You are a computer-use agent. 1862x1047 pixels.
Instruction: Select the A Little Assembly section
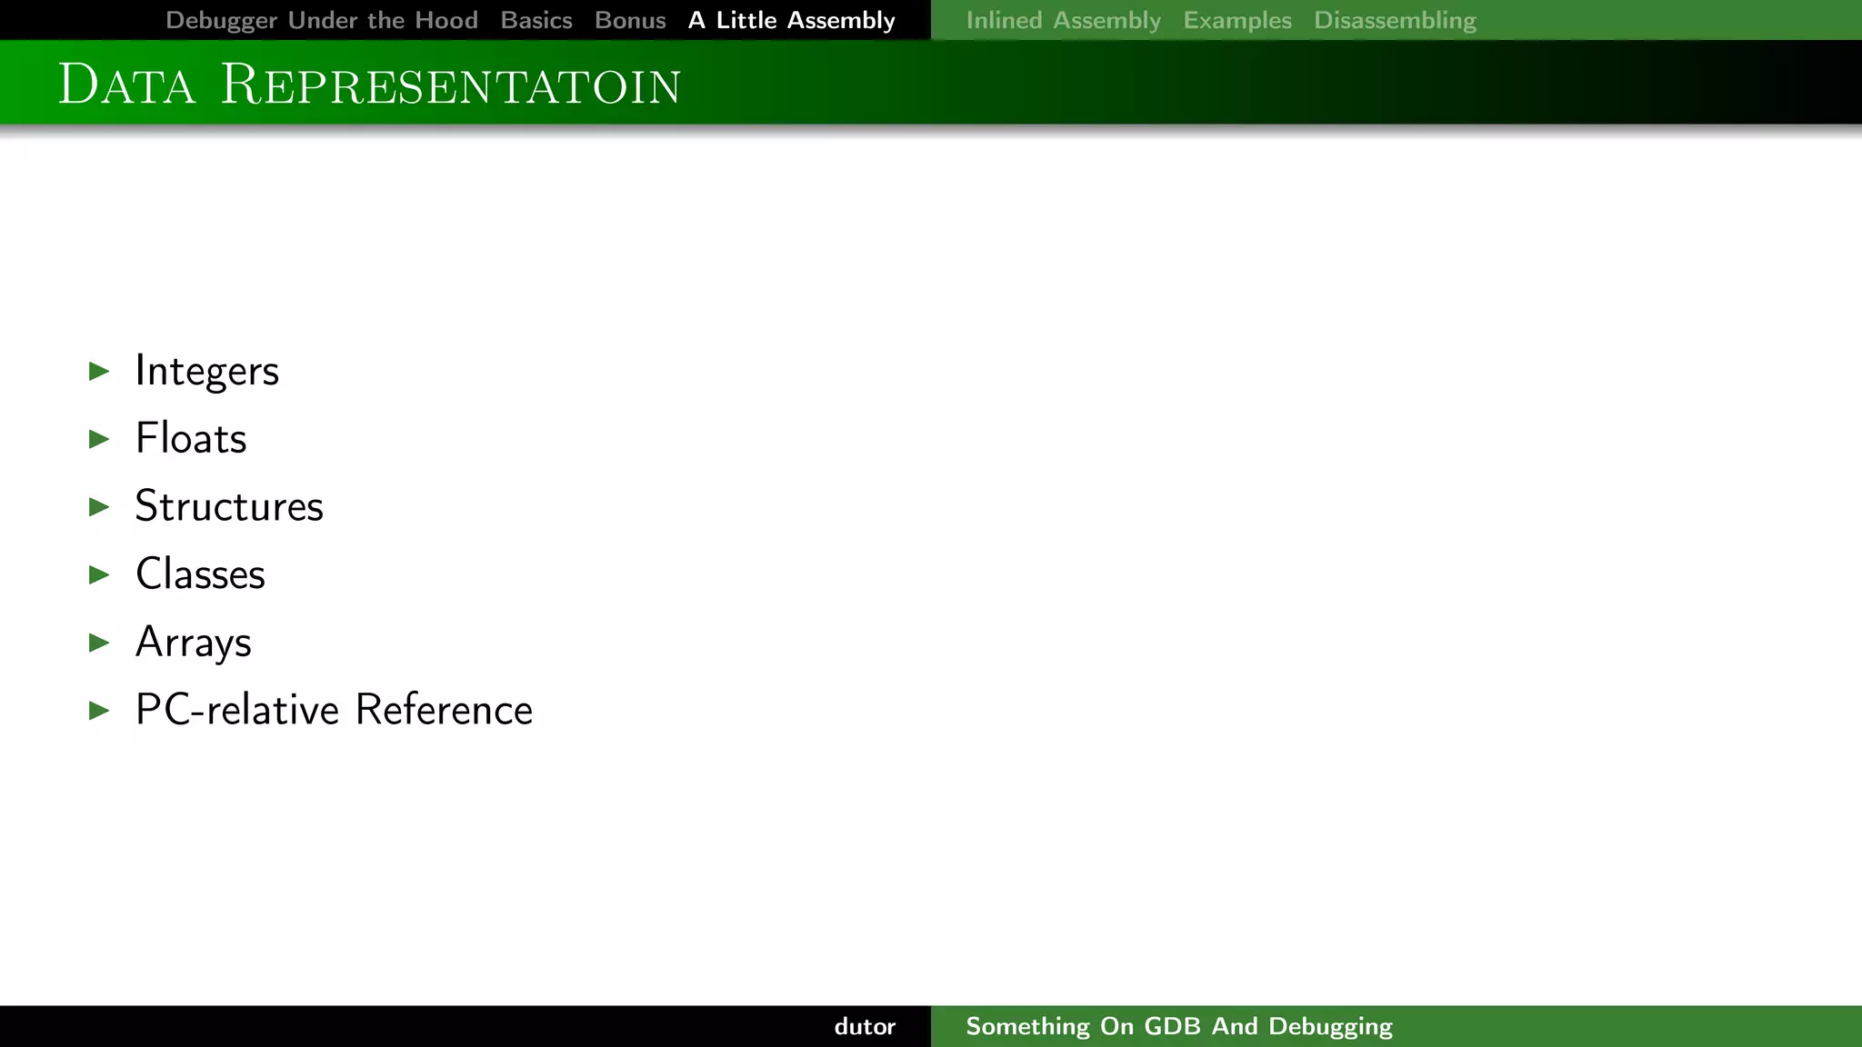click(791, 20)
